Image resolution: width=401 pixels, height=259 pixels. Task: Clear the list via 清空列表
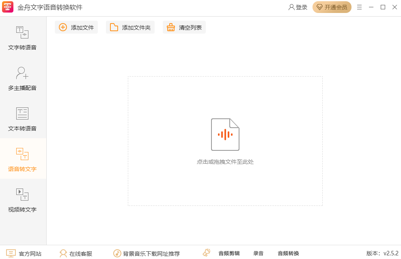184,27
